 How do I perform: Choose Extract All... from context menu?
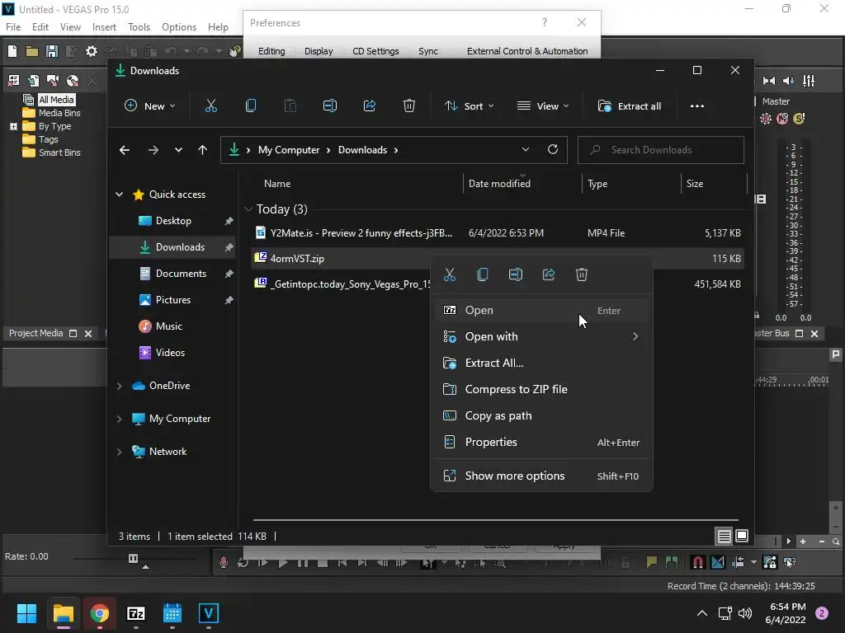541,363
